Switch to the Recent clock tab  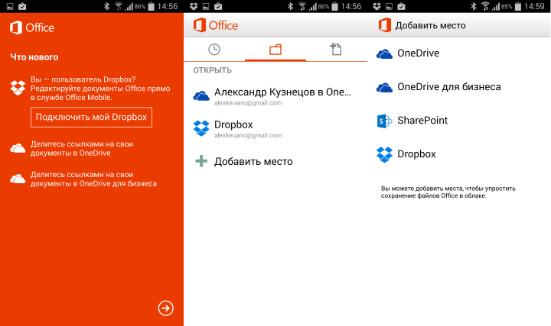click(x=214, y=50)
